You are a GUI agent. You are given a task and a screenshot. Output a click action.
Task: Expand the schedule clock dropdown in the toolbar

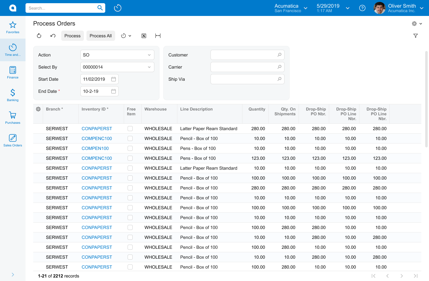point(126,36)
